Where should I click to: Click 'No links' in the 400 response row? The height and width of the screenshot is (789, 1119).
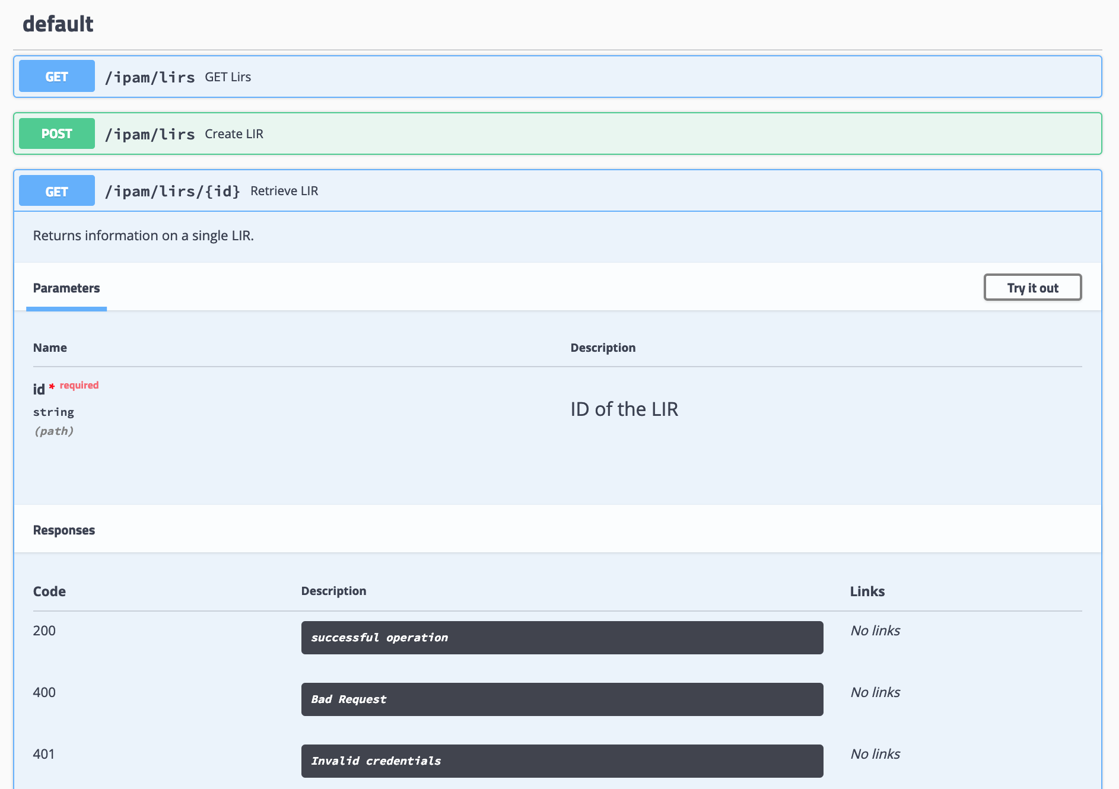[875, 692]
